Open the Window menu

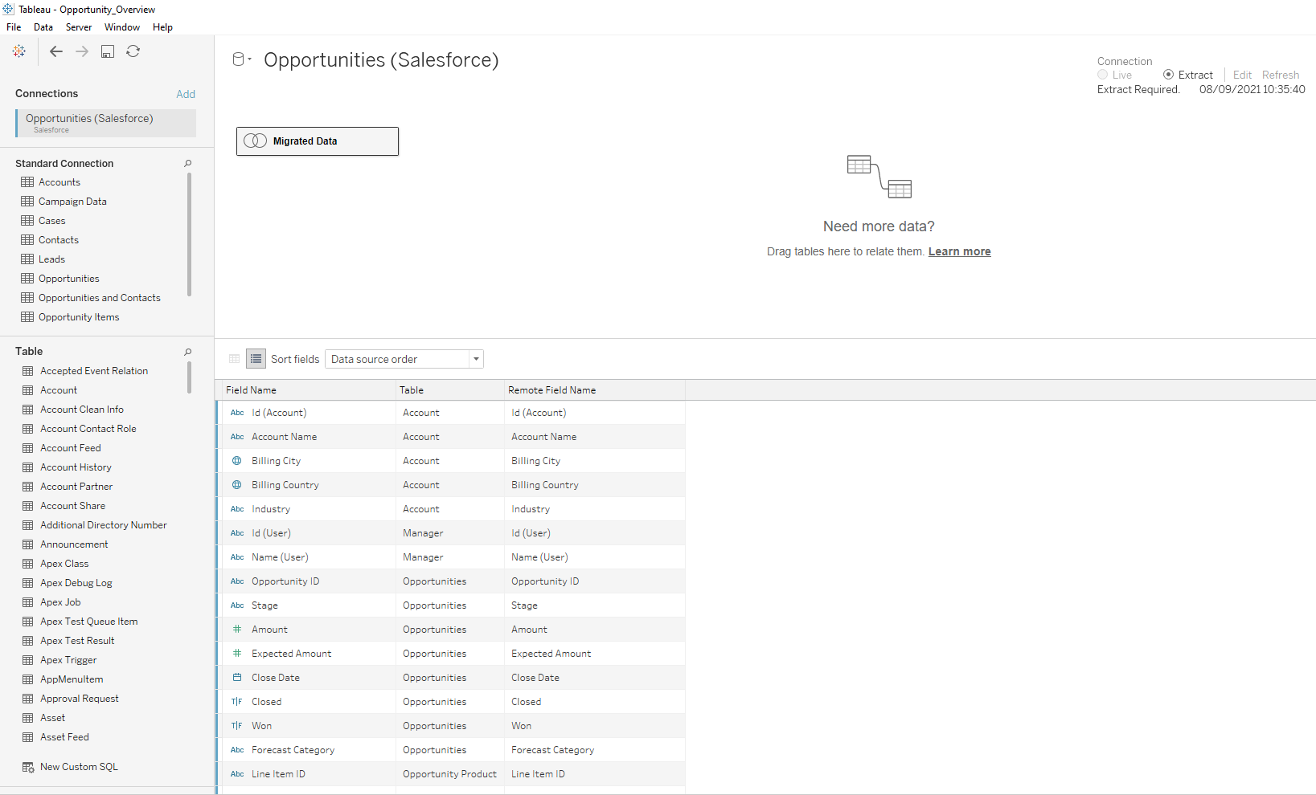[x=122, y=27]
